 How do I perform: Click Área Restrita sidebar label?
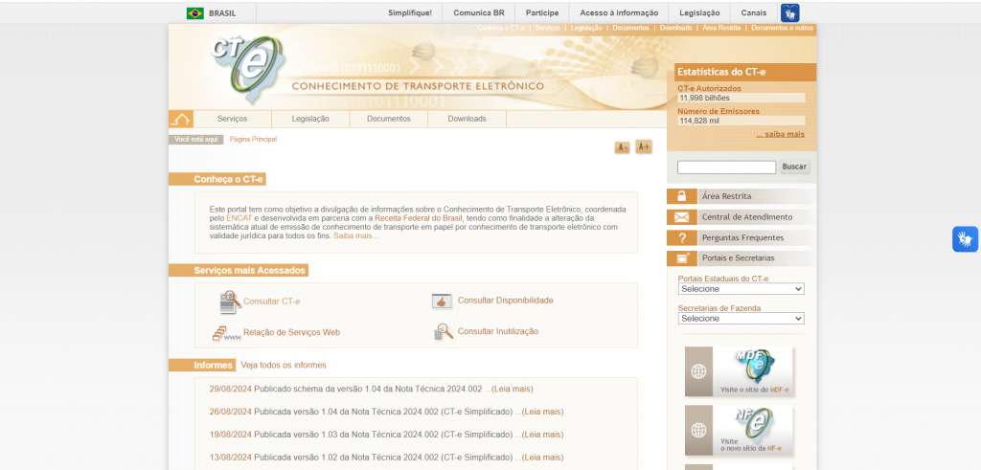tap(727, 196)
